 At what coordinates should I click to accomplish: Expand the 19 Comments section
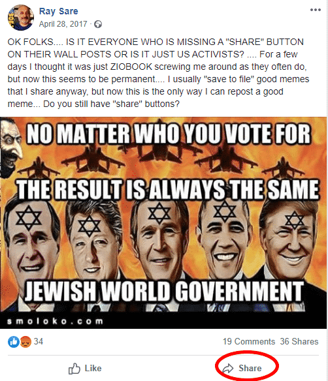pyautogui.click(x=249, y=341)
